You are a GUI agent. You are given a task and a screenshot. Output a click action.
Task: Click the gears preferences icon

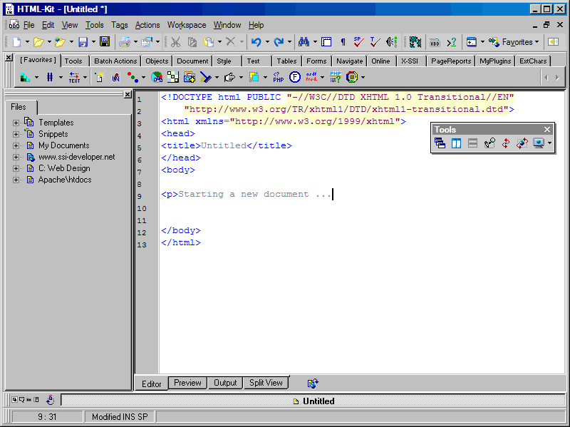[415, 42]
